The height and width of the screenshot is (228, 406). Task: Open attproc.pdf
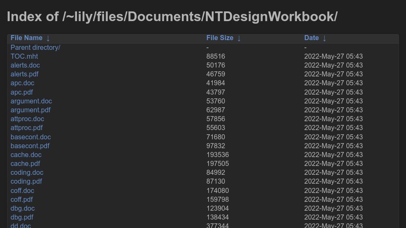27,128
